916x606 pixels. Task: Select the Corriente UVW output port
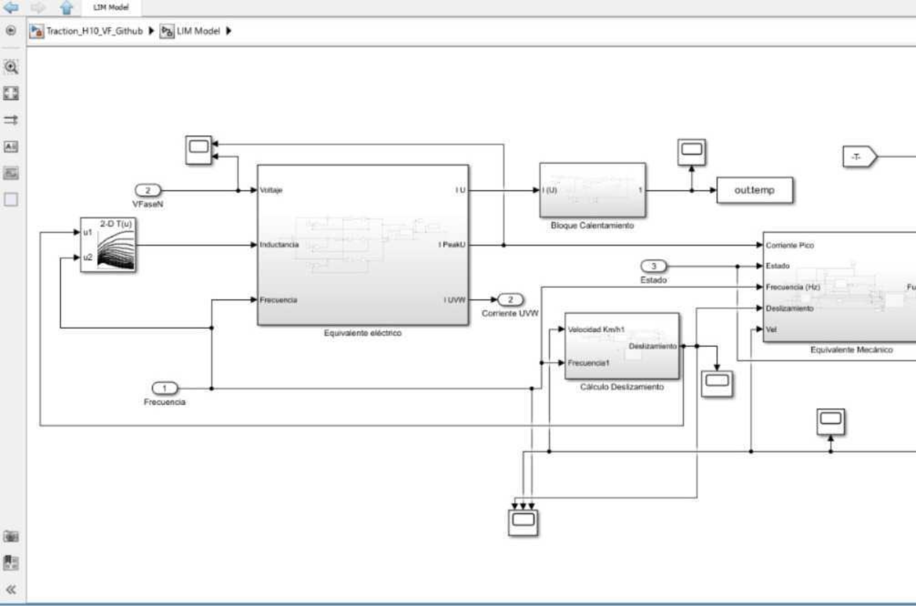(x=510, y=300)
